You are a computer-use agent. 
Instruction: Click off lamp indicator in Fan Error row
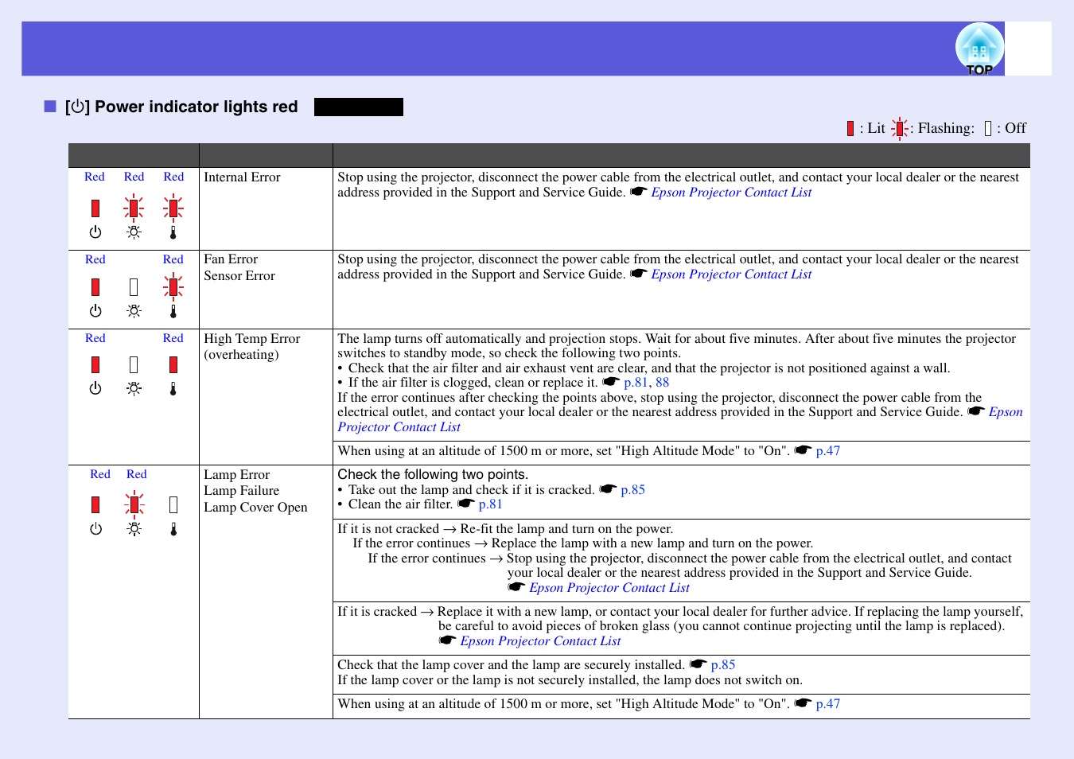click(x=134, y=287)
